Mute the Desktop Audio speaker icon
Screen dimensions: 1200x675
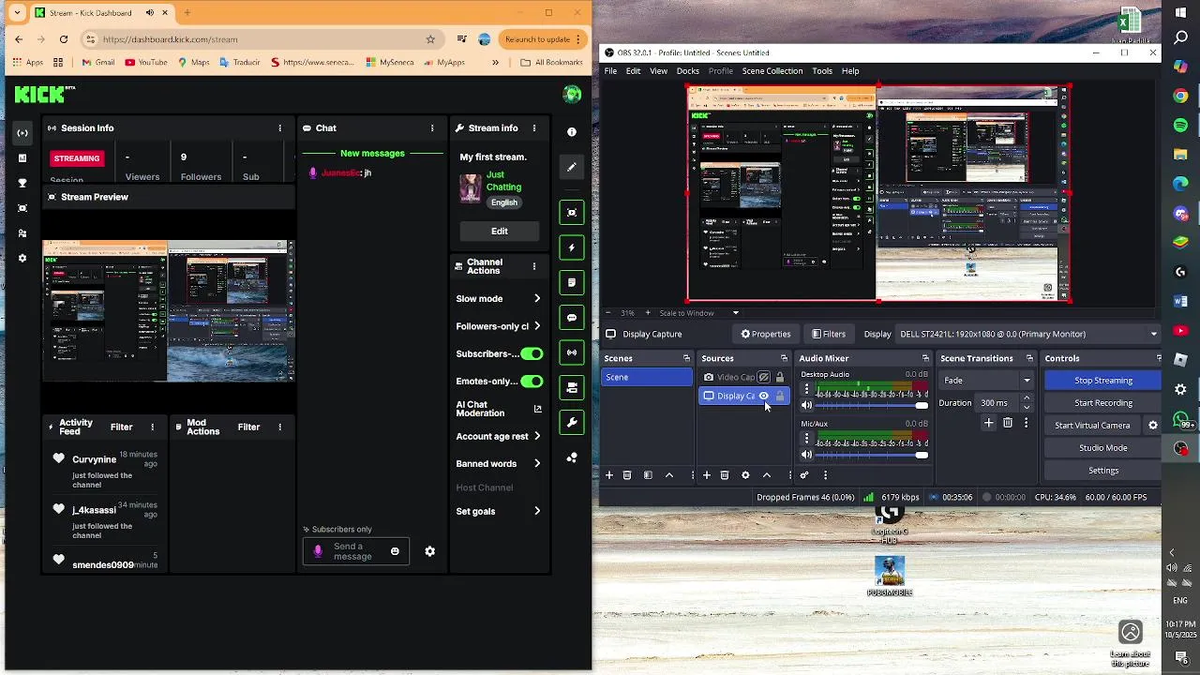click(x=806, y=405)
